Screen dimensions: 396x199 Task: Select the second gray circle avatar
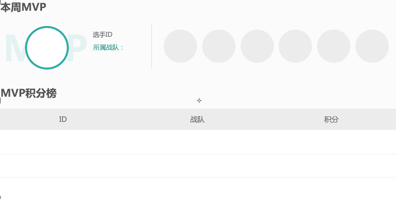click(219, 46)
